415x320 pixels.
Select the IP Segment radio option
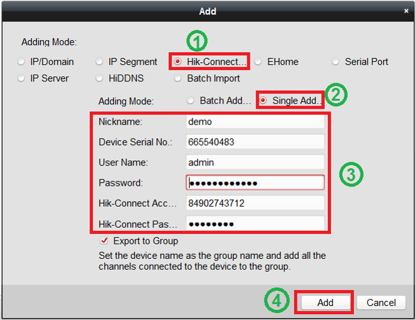(x=100, y=62)
